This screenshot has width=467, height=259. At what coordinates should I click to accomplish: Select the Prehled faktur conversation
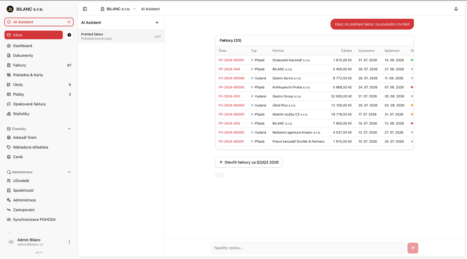coord(121,36)
